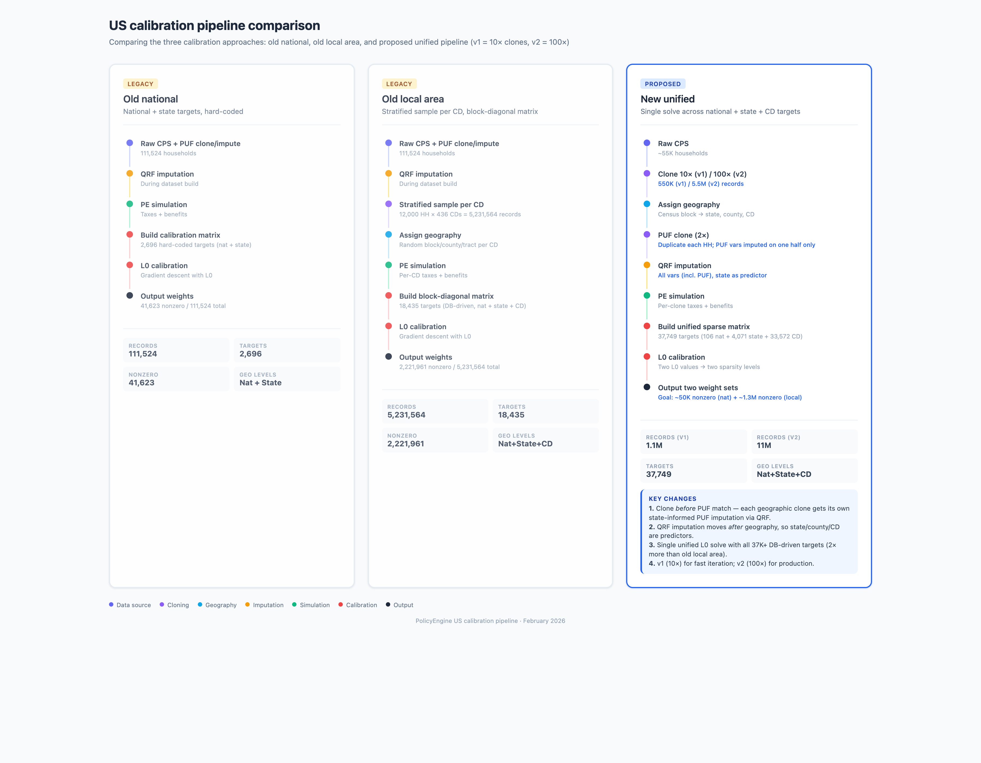The image size is (981, 763).
Task: Click the dark dot beside Output two weight sets
Action: point(647,387)
